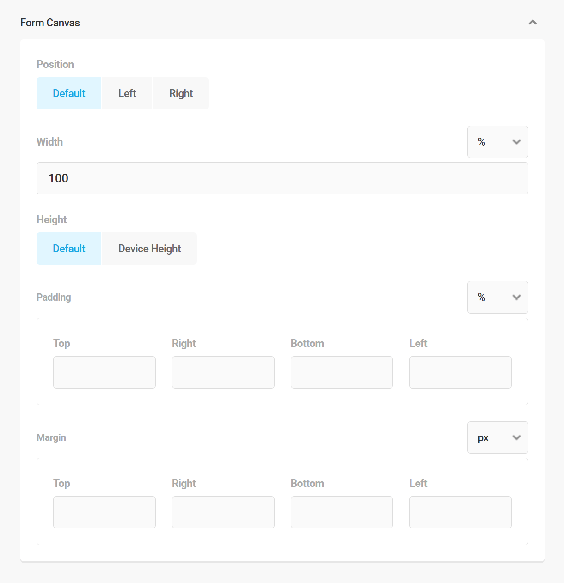Click the Padding Left input field
The width and height of the screenshot is (564, 583).
460,372
